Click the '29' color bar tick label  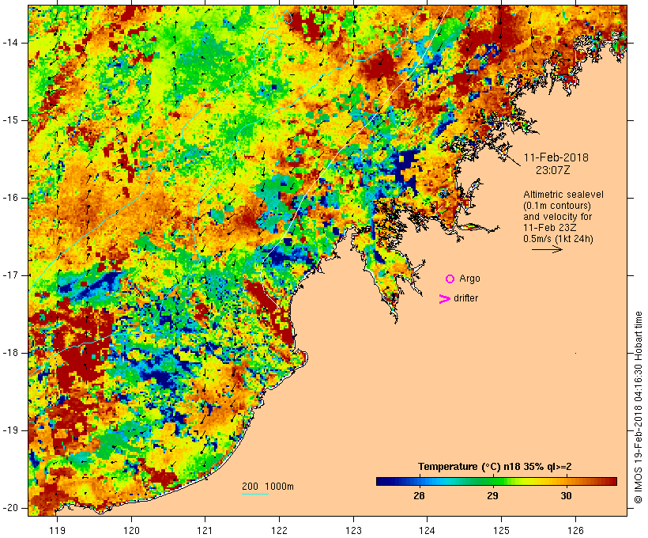492,496
